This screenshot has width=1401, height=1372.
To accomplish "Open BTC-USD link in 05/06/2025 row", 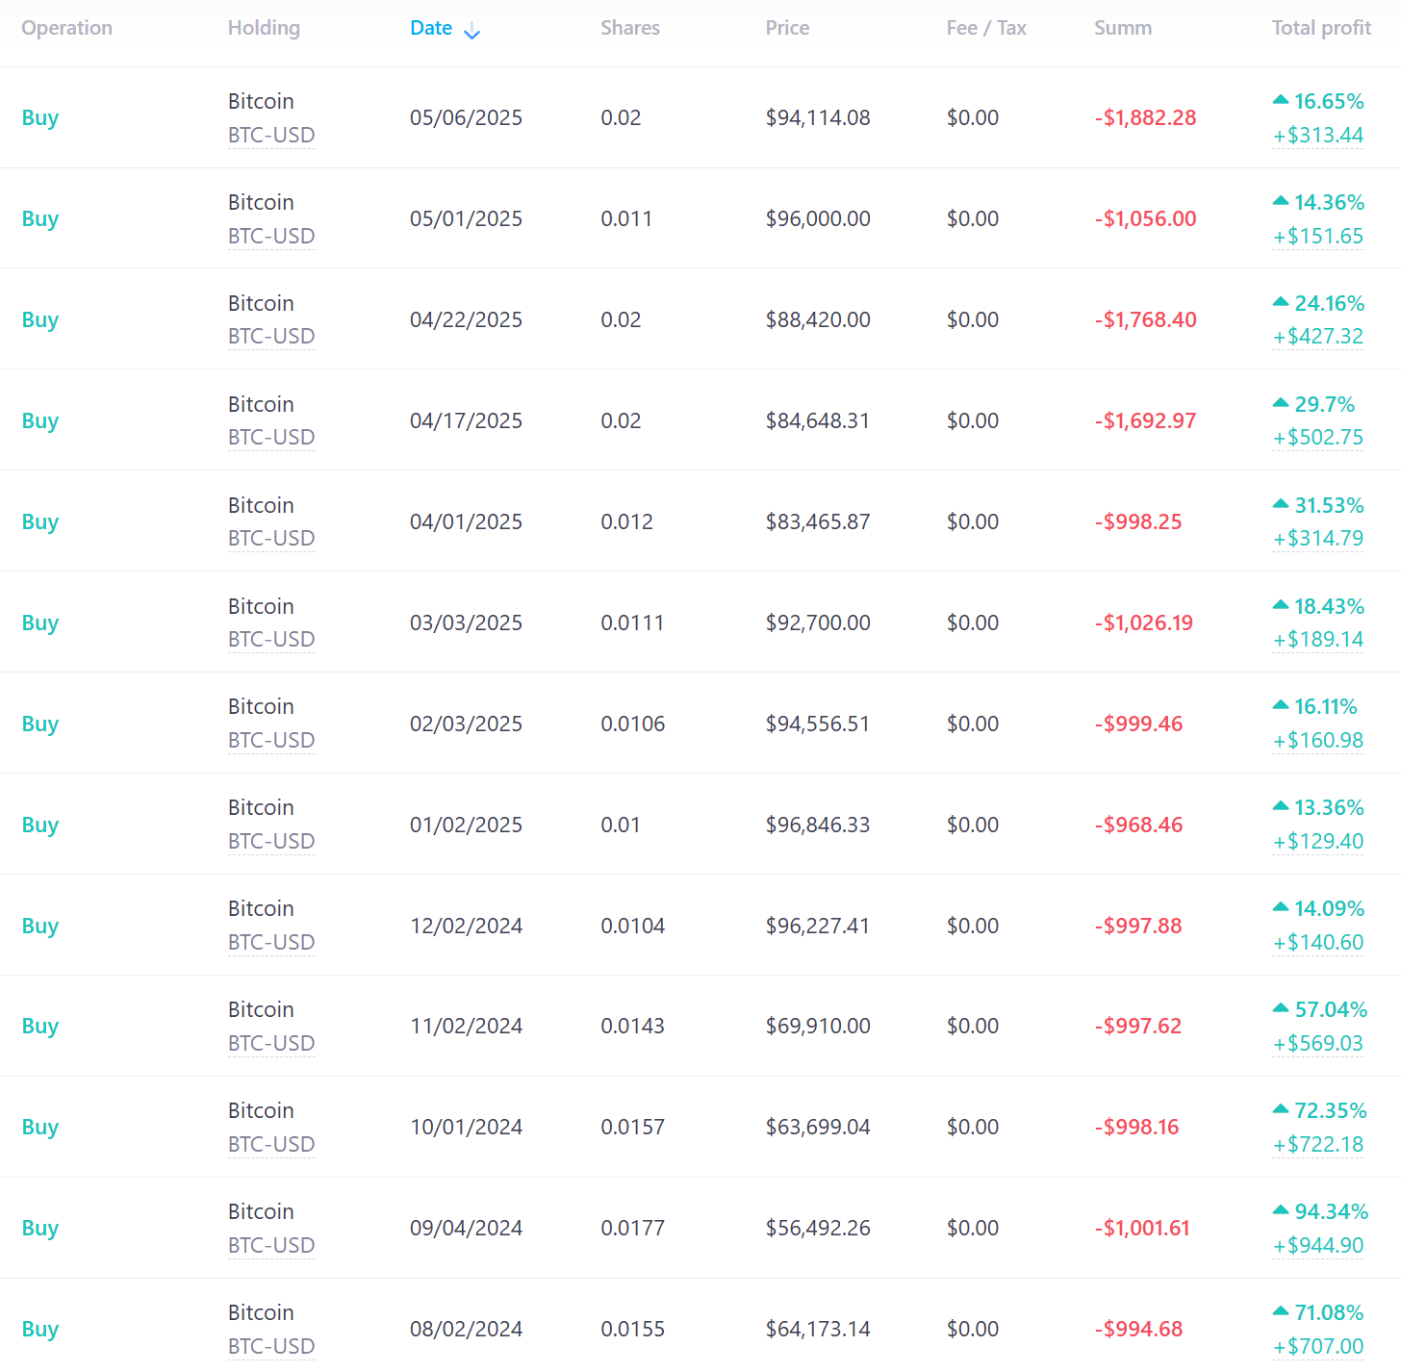I will pyautogui.click(x=271, y=135).
